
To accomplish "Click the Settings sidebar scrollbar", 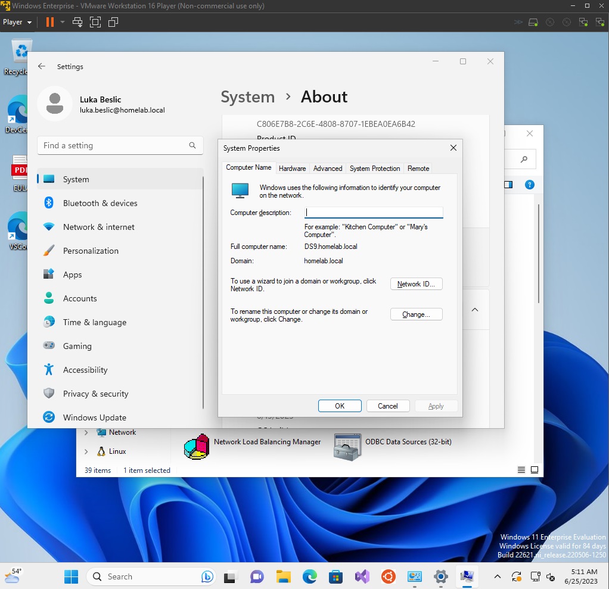I will [x=203, y=292].
